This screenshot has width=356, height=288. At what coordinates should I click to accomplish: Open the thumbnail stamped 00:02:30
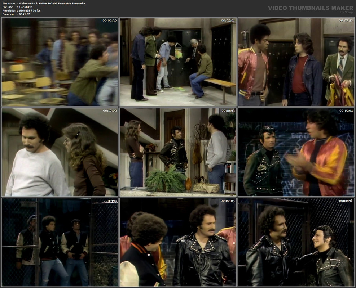(x=60, y=62)
